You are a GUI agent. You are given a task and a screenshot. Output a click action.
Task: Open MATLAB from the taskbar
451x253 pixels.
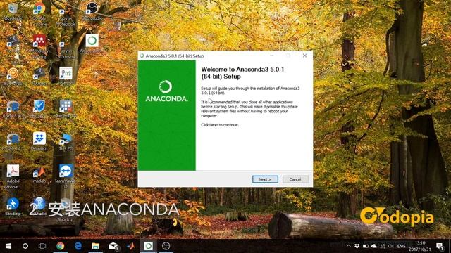pyautogui.click(x=131, y=246)
